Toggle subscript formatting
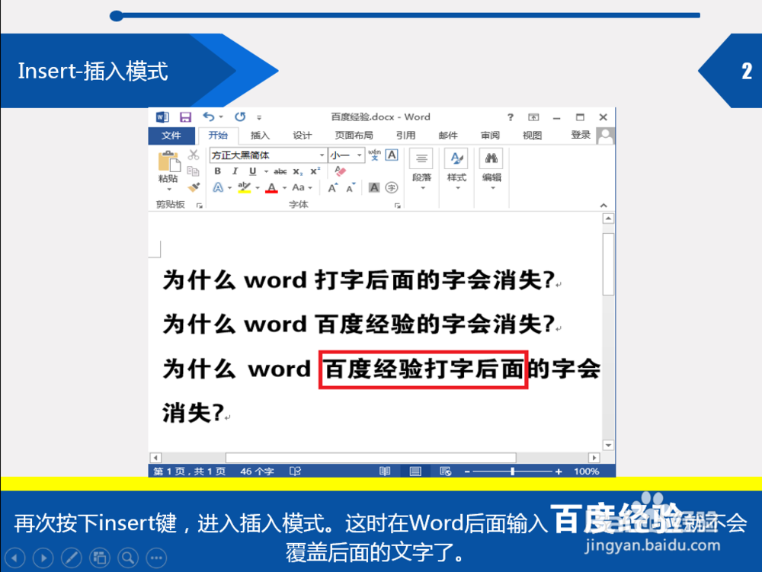The width and height of the screenshot is (762, 572). point(298,171)
